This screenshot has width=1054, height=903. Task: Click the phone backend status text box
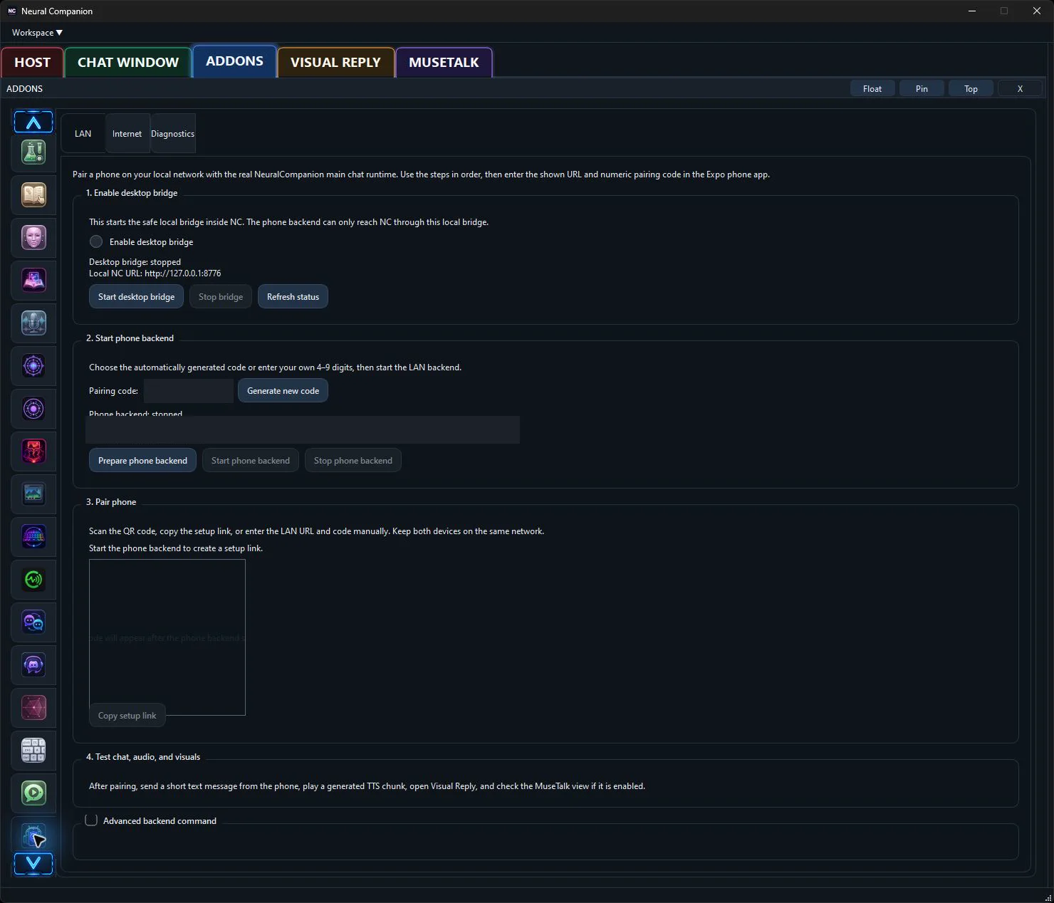[x=303, y=429]
